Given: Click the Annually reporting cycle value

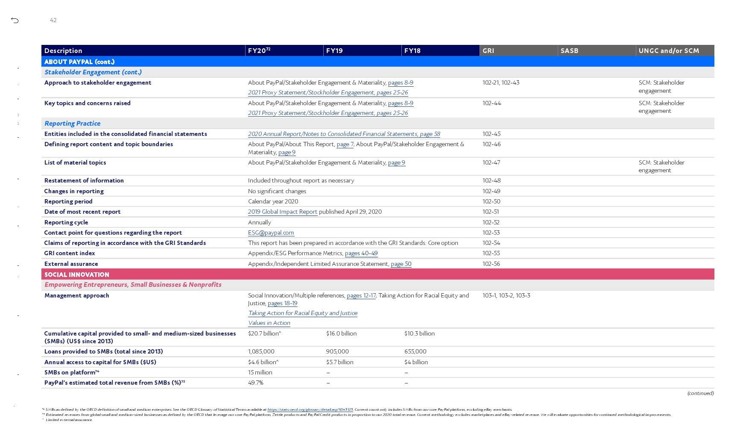Looking at the screenshot, I should coord(260,223).
